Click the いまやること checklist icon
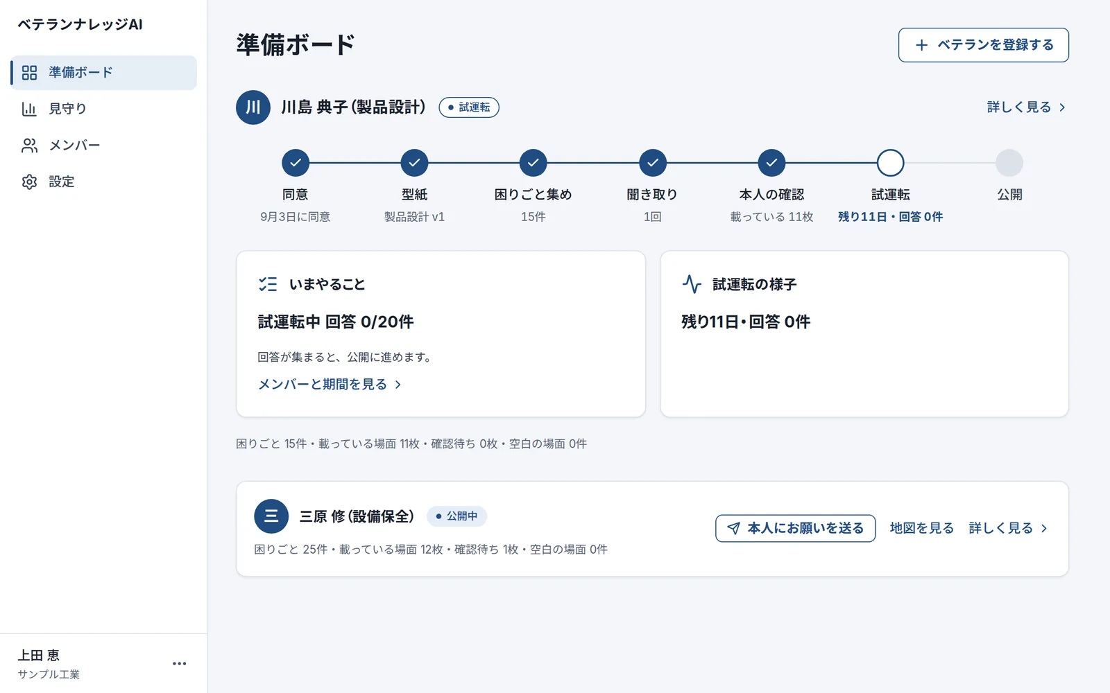The width and height of the screenshot is (1110, 693). tap(268, 284)
